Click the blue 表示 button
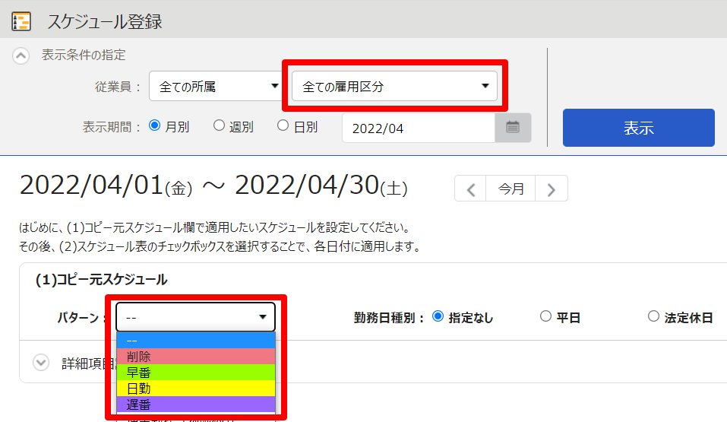727x422 pixels. click(x=638, y=128)
